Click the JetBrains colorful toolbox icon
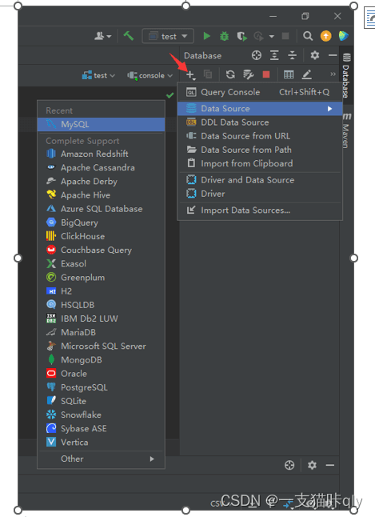 tap(343, 36)
